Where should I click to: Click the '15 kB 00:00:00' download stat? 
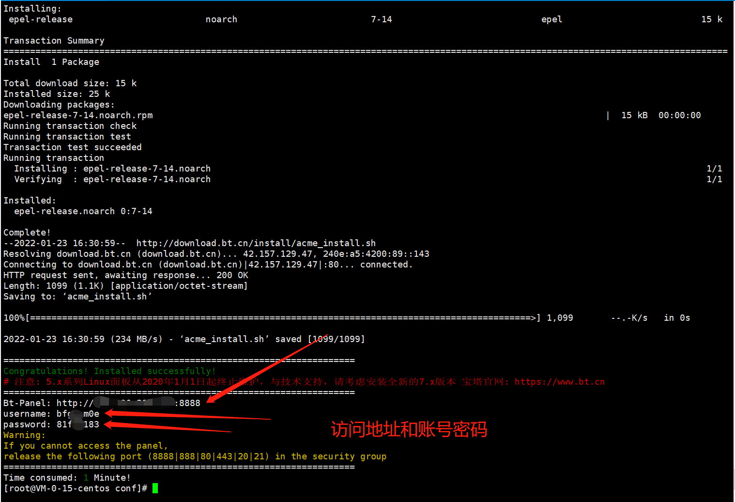(x=661, y=115)
